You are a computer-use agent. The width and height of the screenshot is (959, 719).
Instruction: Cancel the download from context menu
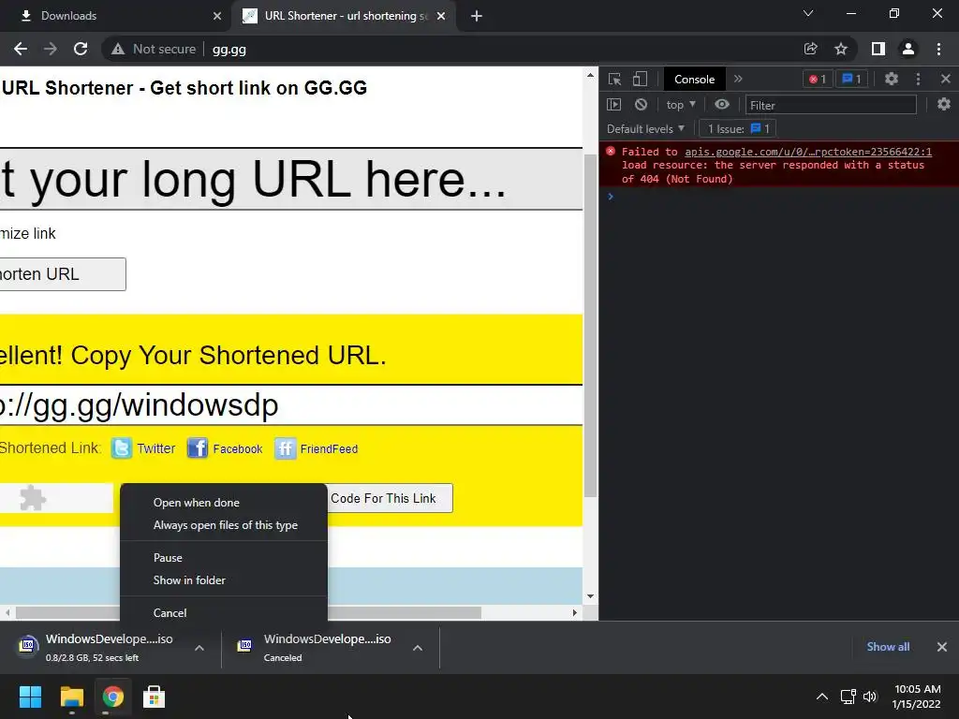pyautogui.click(x=224, y=612)
